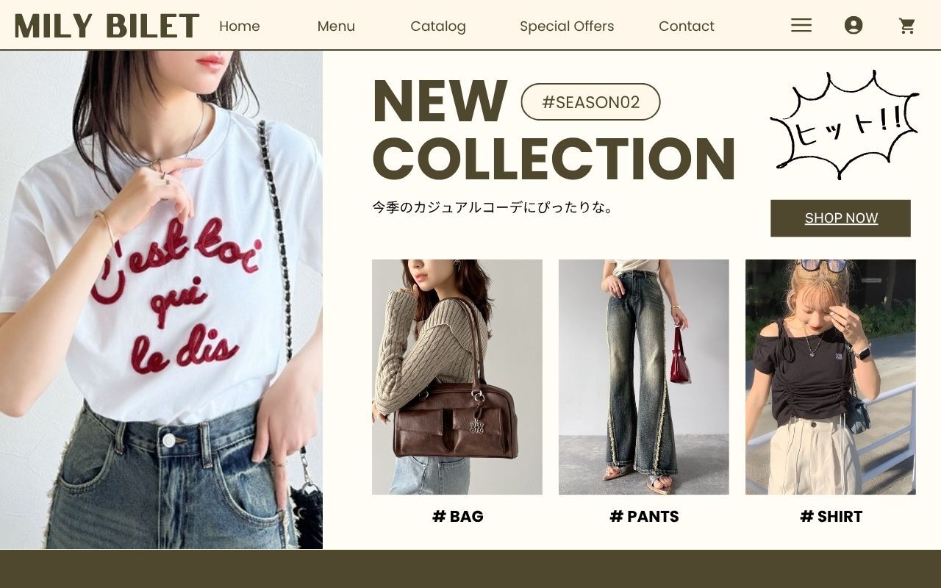The height and width of the screenshot is (588, 941).
Task: Open the Catalog nav link
Action: point(438,26)
